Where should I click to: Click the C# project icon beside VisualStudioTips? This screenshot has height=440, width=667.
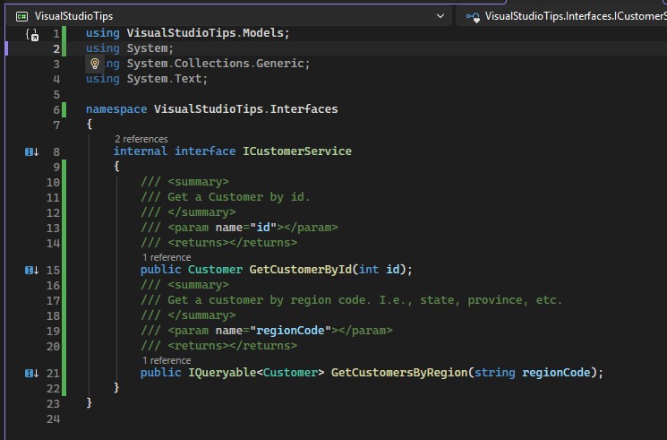click(x=21, y=17)
